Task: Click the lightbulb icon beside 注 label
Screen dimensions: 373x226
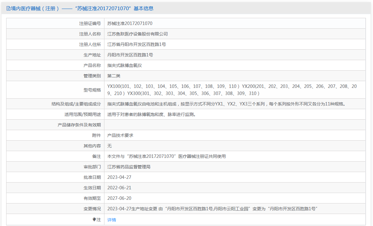Action: tap(94, 220)
